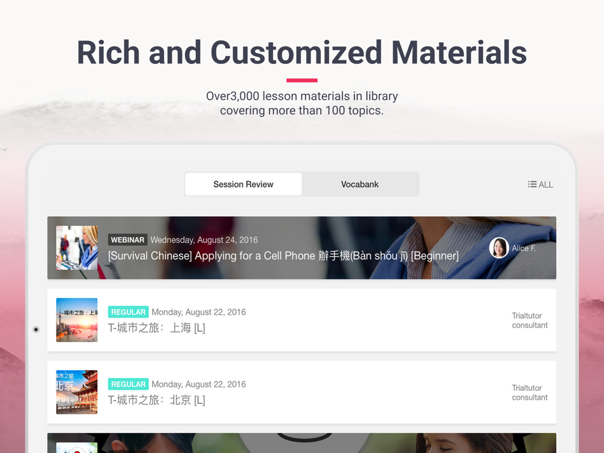
Task: Click the list icon beside ALL
Action: pos(532,184)
